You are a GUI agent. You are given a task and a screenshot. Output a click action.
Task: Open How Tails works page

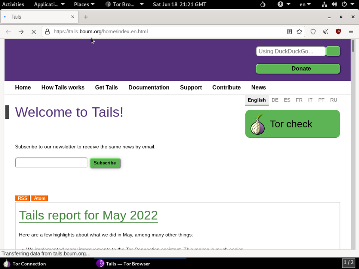point(63,88)
